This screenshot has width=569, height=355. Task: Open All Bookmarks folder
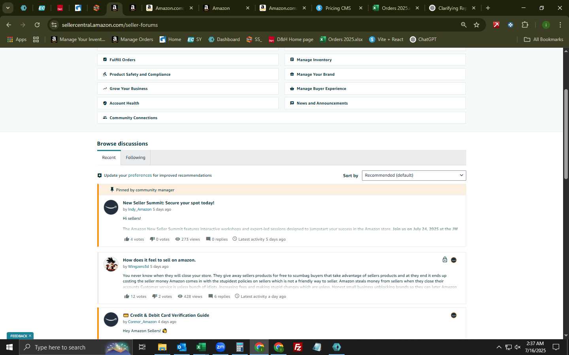(x=543, y=39)
